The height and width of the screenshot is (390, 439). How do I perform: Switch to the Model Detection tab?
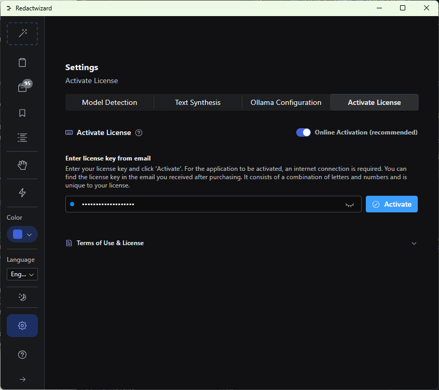coord(109,102)
